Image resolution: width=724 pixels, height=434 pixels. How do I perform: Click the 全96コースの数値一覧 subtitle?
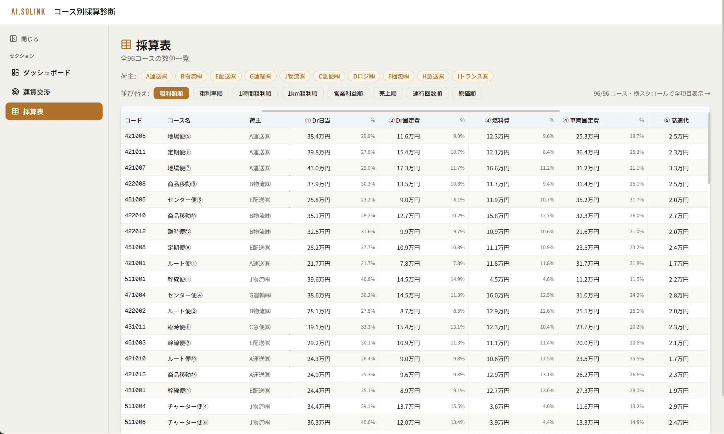pos(155,58)
